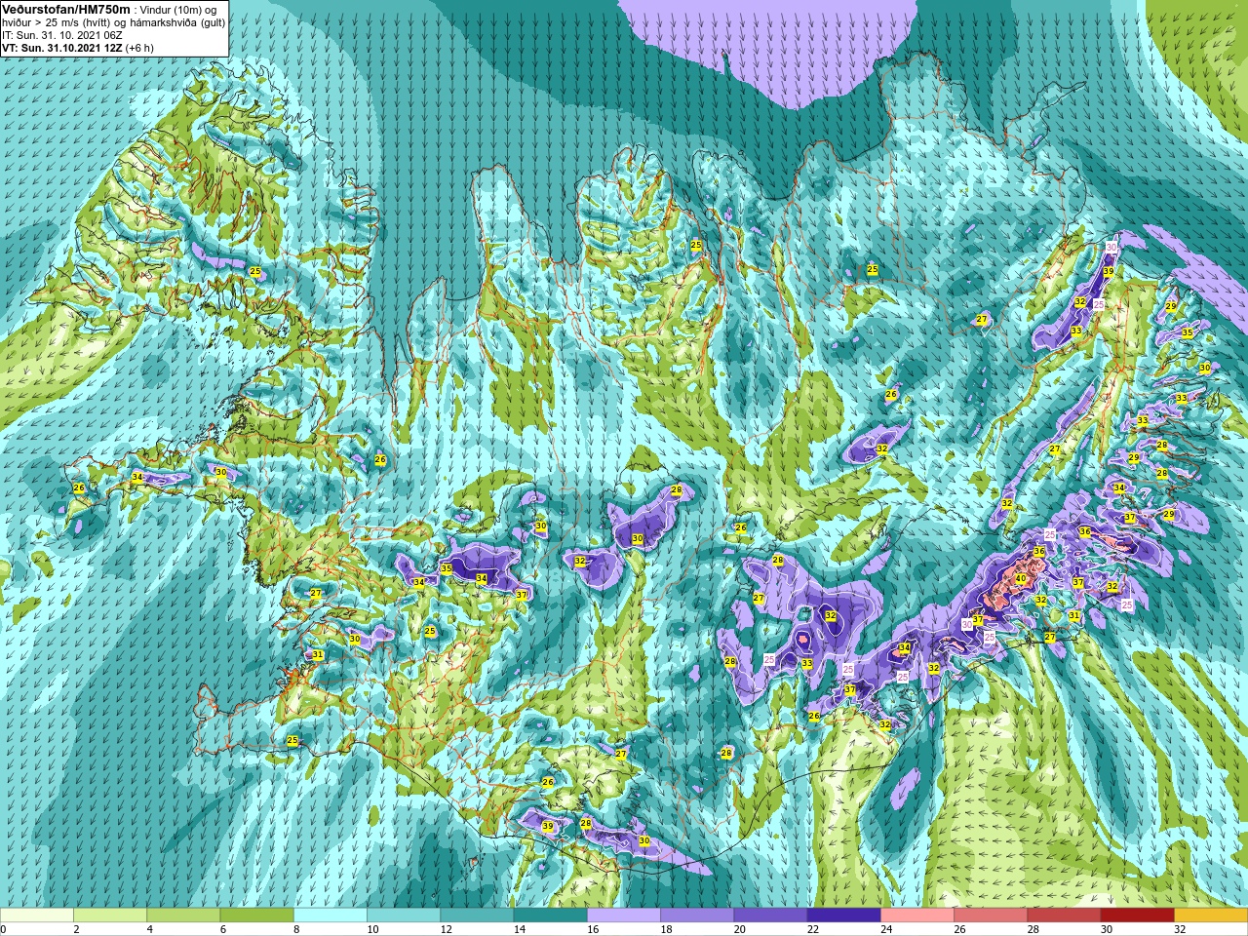
Task: Click the light pink 24–26 legend swatch
Action: 917,916
